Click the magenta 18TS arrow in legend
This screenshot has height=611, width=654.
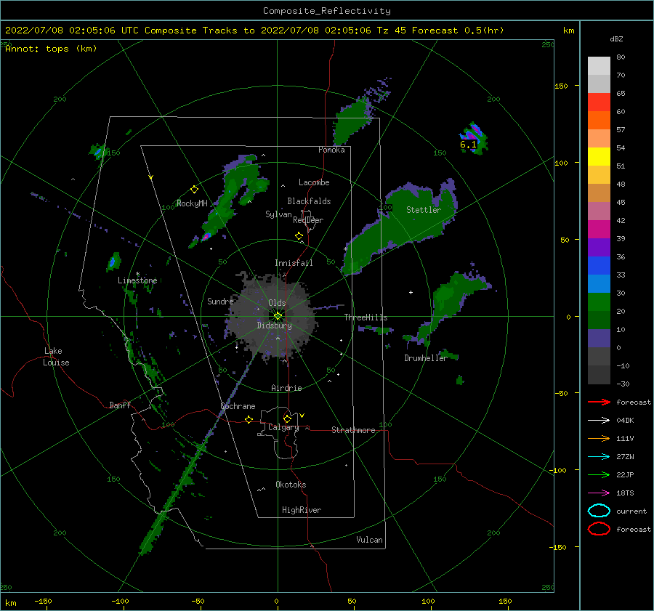click(599, 493)
